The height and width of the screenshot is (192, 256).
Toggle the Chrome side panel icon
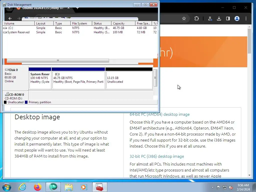click(x=228, y=18)
